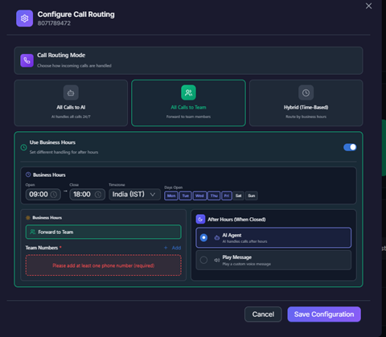Click the chevron arrow of the Timezone dropdown
386x337 pixels.
point(153,195)
